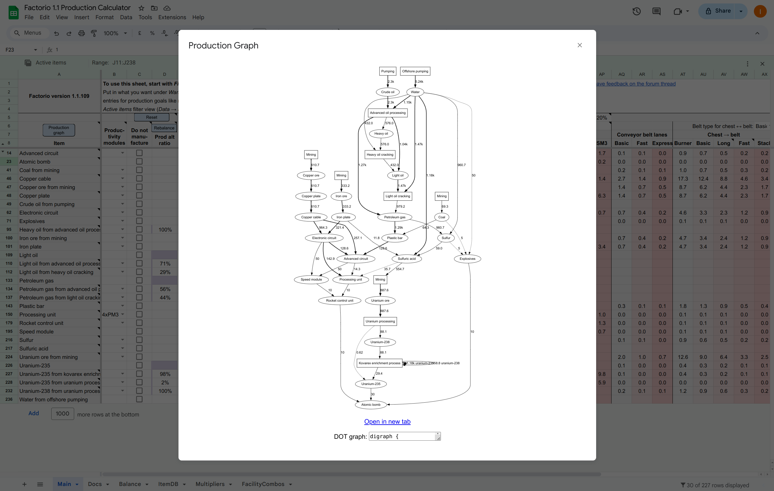
Task: Open the name box dropdown arrow
Action: [x=36, y=50]
